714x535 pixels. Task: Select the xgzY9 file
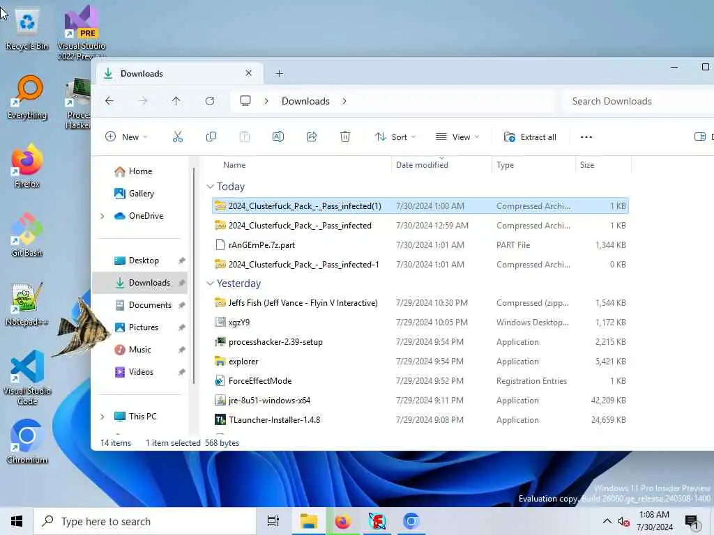tap(420, 322)
